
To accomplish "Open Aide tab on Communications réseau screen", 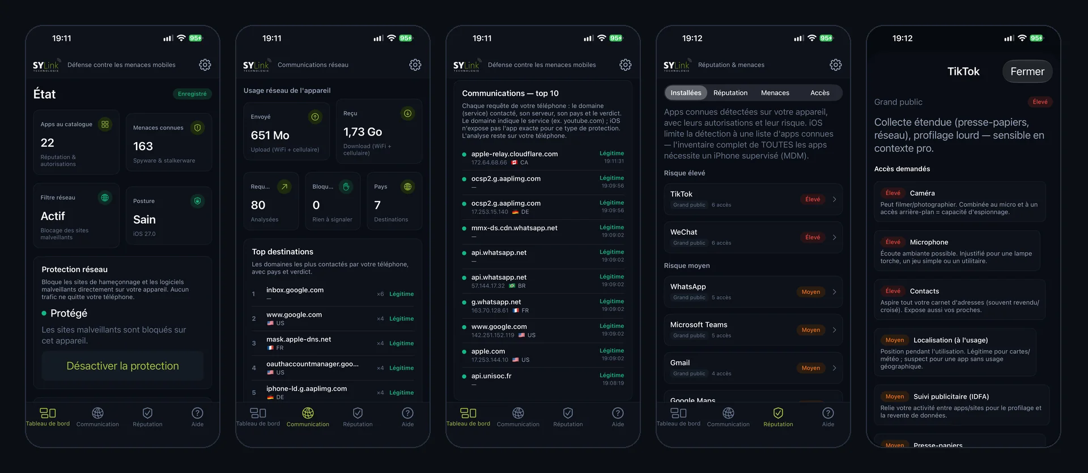I will tap(407, 417).
